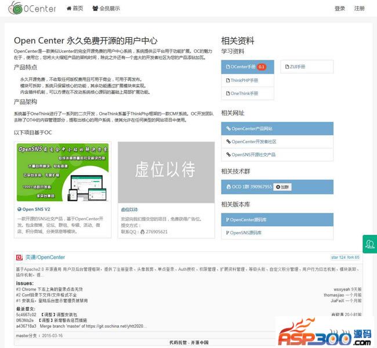Open the 奕潇/OpenCenter repository title link
377x348 pixels.
[45, 258]
